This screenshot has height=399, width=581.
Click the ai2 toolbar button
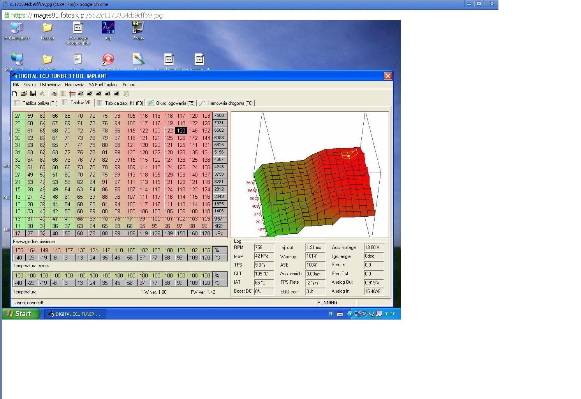90,94
